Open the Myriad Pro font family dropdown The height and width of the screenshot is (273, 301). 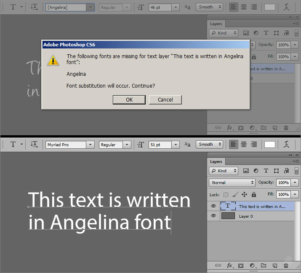click(90, 145)
